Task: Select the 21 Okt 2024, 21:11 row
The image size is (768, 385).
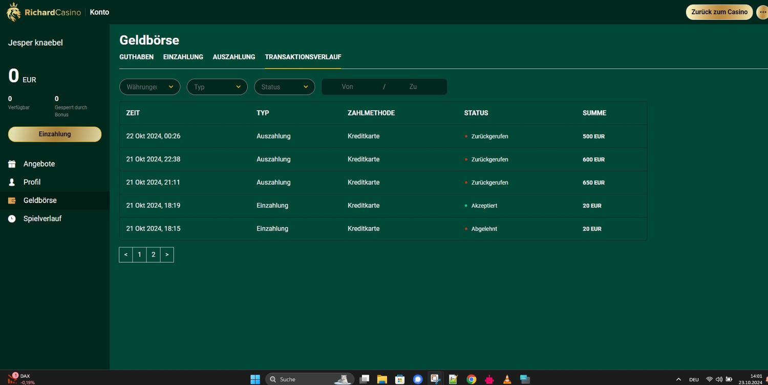Action: (383, 183)
